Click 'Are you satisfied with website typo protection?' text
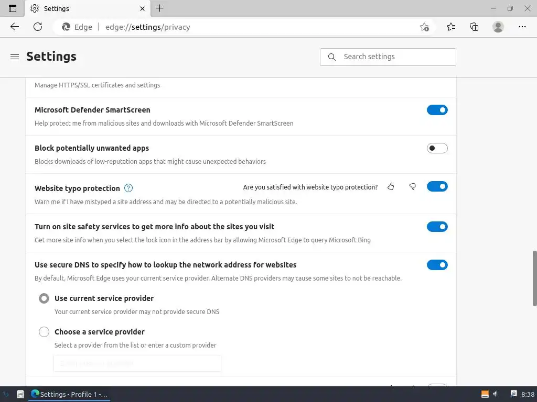The height and width of the screenshot is (402, 537). [310, 187]
